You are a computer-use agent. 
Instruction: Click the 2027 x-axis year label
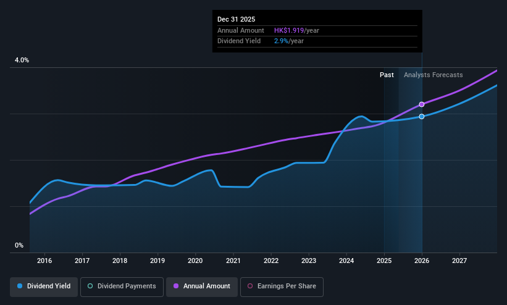tap(459, 261)
